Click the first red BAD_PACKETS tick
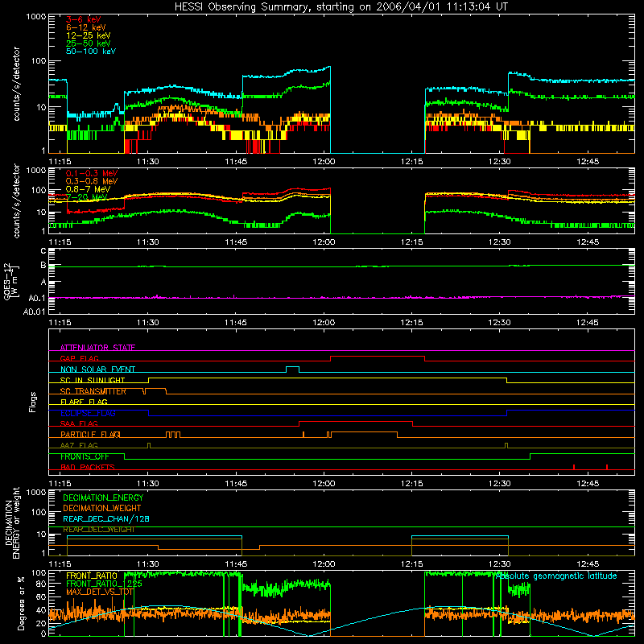Viewport: 644px width, 644px height. pyautogui.click(x=574, y=467)
